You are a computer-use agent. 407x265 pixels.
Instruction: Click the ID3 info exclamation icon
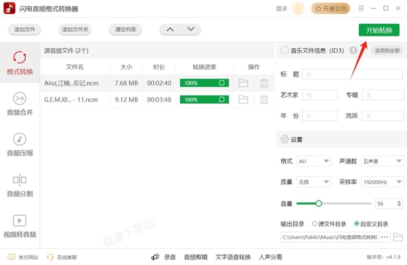click(x=353, y=50)
